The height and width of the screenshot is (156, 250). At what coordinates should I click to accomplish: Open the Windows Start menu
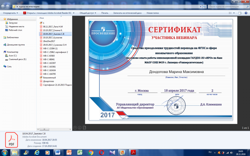[x=4, y=153]
